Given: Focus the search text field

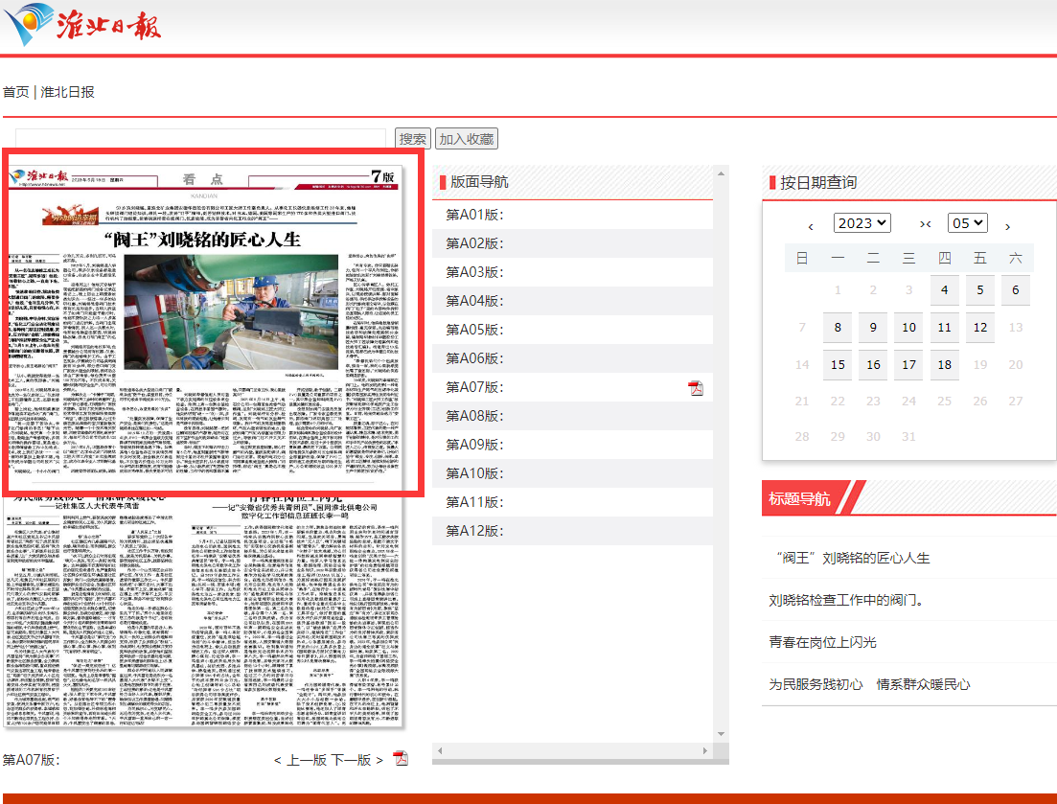Looking at the screenshot, I should click(x=199, y=139).
